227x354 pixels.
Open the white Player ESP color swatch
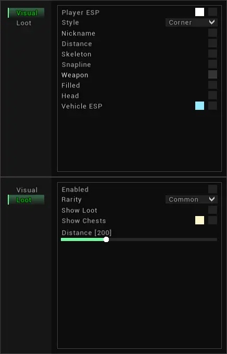pyautogui.click(x=200, y=12)
